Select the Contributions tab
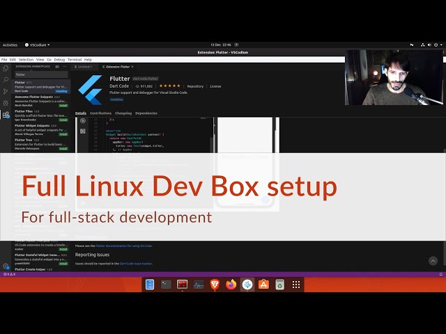Image resolution: width=446 pixels, height=334 pixels. pos(100,113)
